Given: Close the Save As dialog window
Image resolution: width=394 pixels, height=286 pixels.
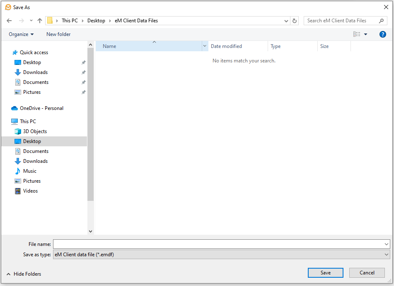Looking at the screenshot, I should point(386,7).
